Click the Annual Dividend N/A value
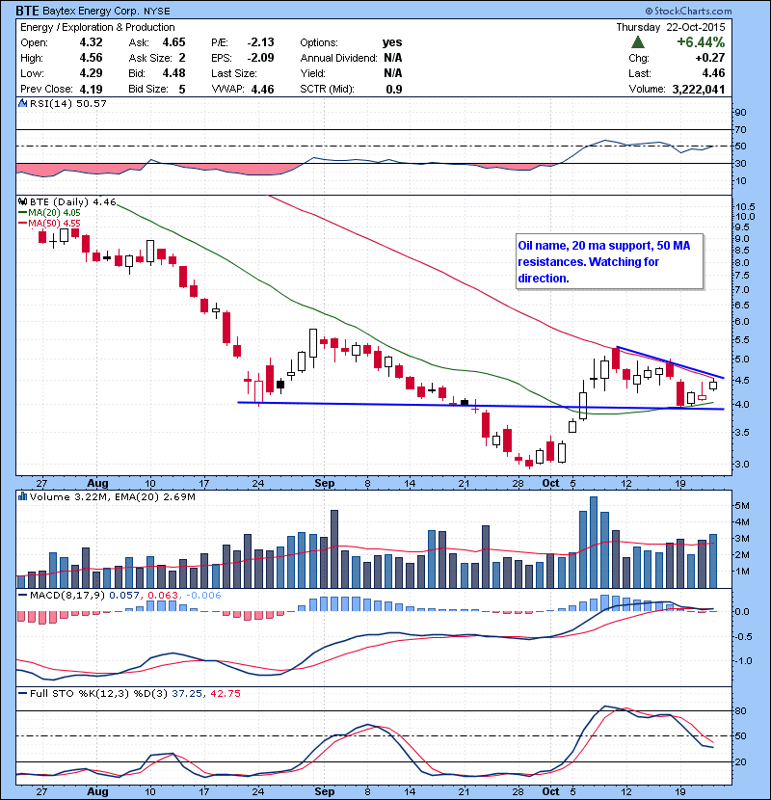Screen dimensions: 771x800 click(x=393, y=58)
